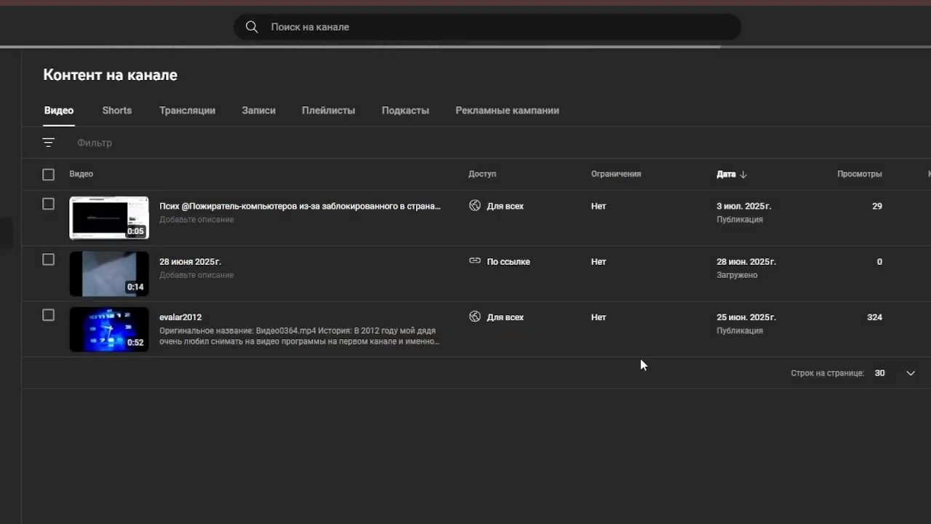
Task: Click the 324 views count
Action: 874,317
